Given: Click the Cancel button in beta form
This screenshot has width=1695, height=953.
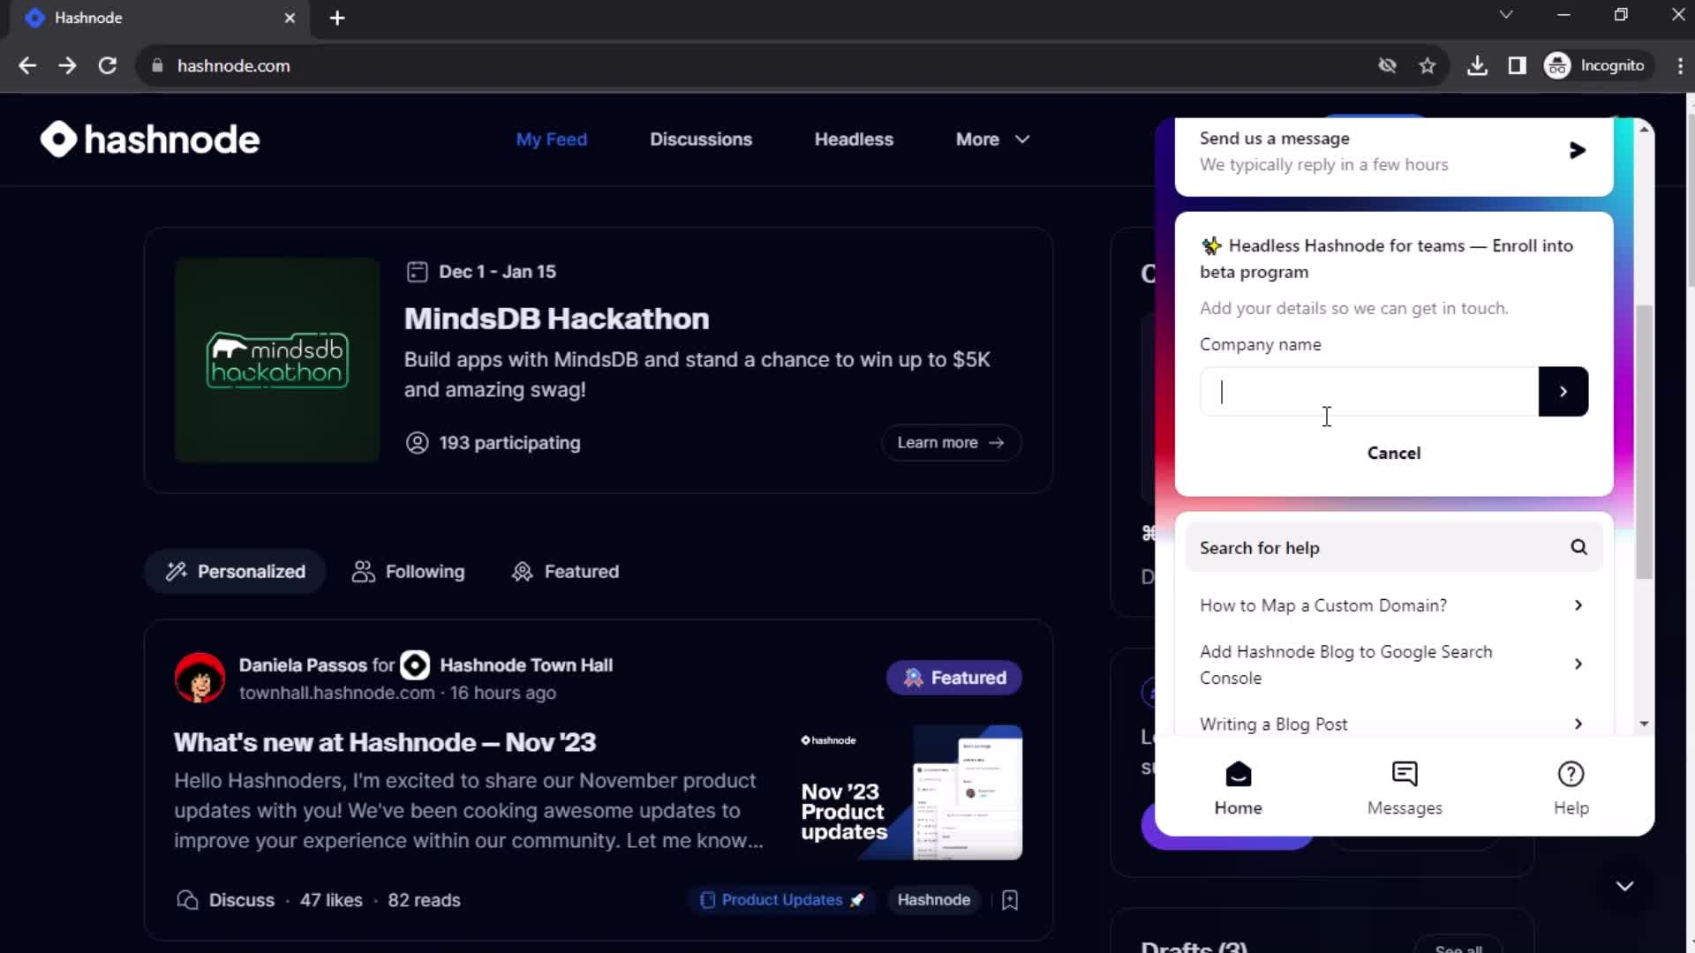Looking at the screenshot, I should click(x=1393, y=453).
